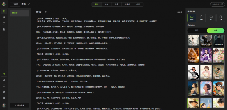Switch style reference to 动漫
Screen dimensions: 227x110
click(x=216, y=31)
